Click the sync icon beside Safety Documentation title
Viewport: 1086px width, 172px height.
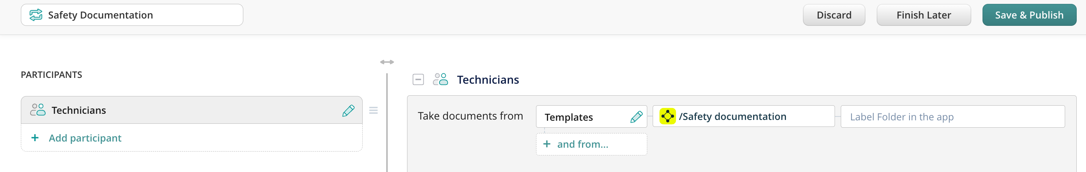pyautogui.click(x=36, y=15)
